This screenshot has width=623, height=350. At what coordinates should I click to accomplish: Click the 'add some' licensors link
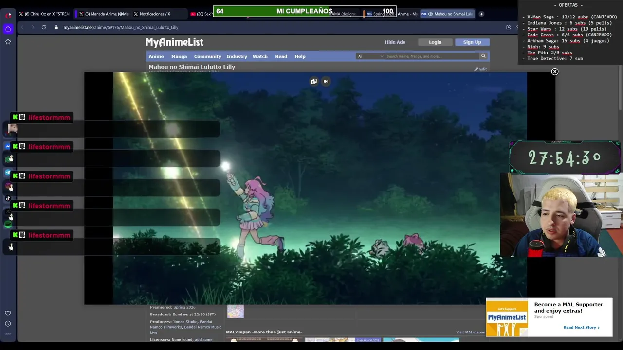203,340
